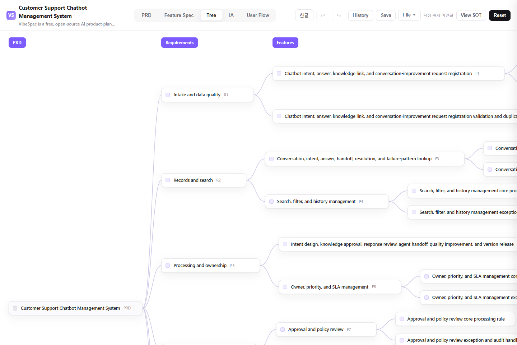Click the save-location-not-connected status text
This screenshot has height=345, width=517.
(438, 15)
